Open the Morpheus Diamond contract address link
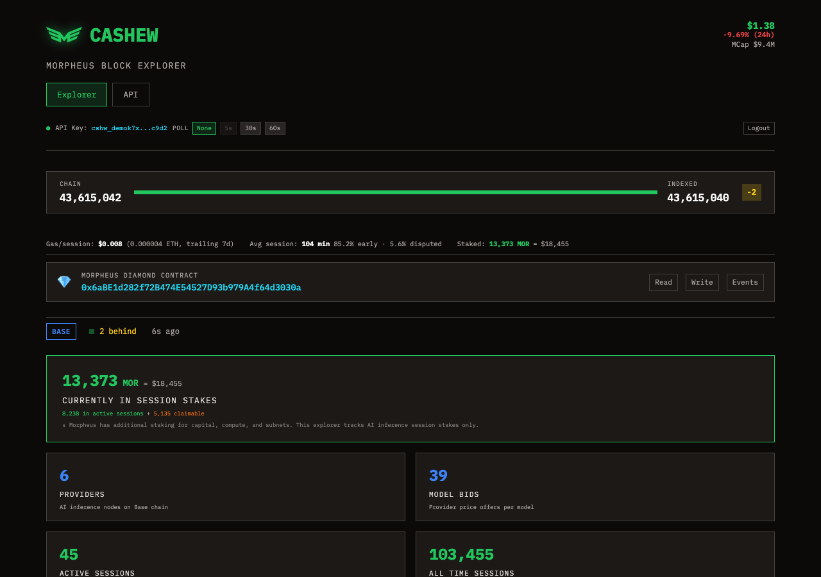This screenshot has height=577, width=821. pos(191,288)
